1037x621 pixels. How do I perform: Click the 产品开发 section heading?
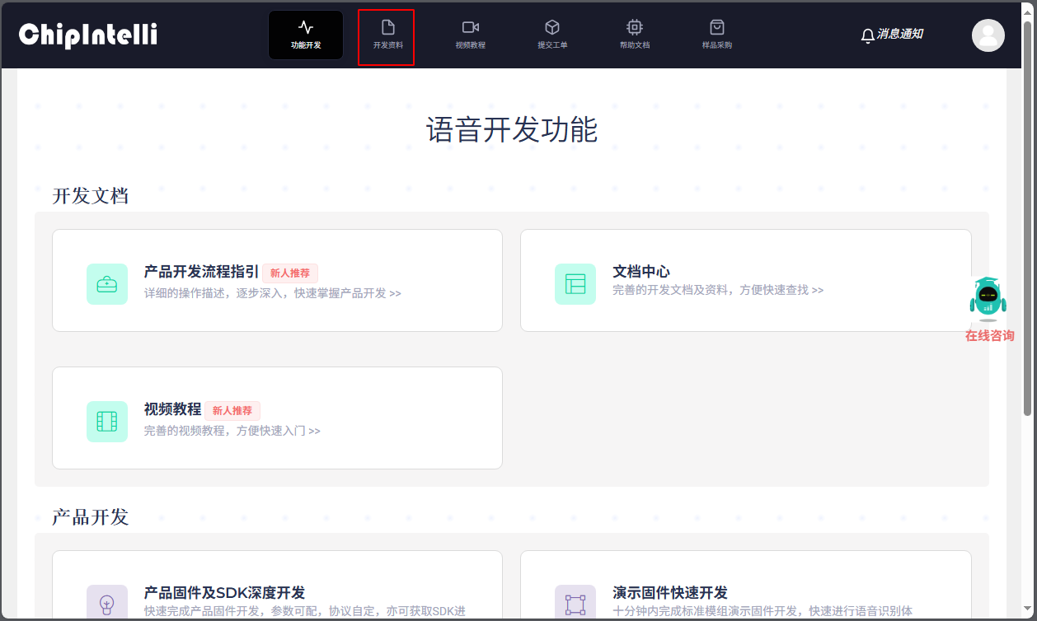click(91, 517)
